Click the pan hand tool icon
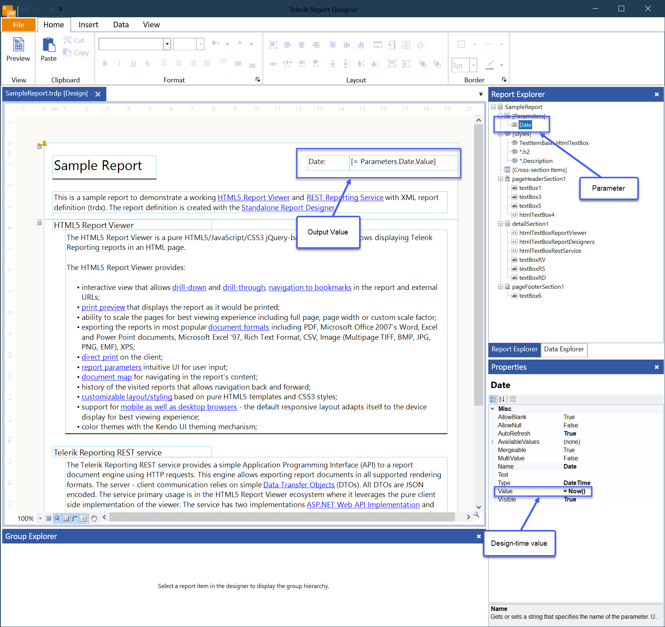 point(94,518)
